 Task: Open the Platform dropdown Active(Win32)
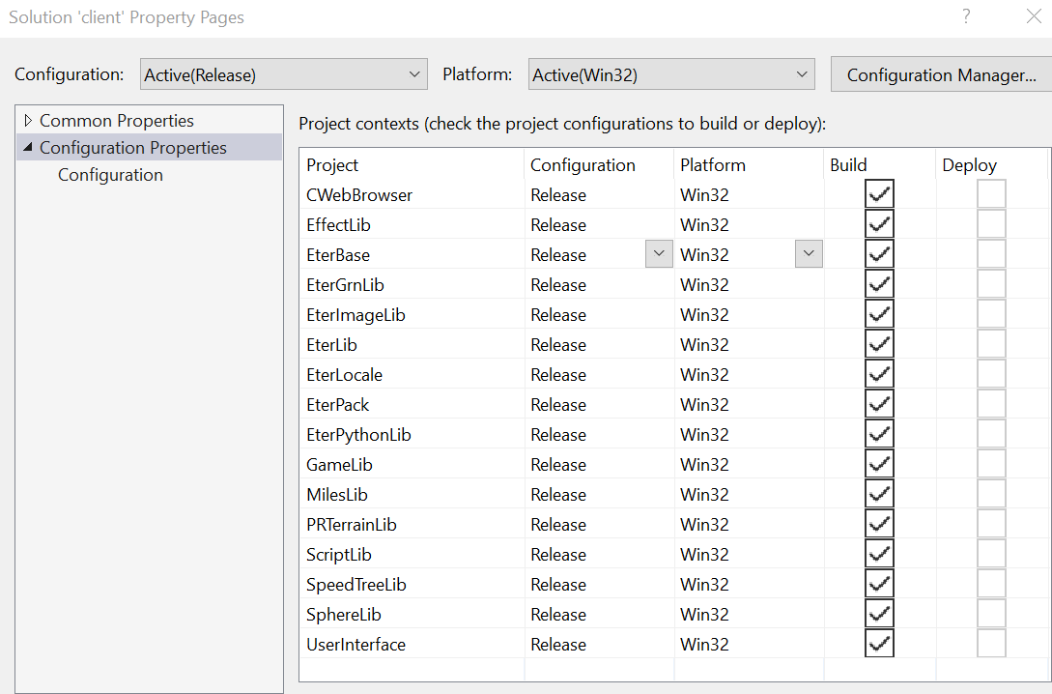point(671,74)
